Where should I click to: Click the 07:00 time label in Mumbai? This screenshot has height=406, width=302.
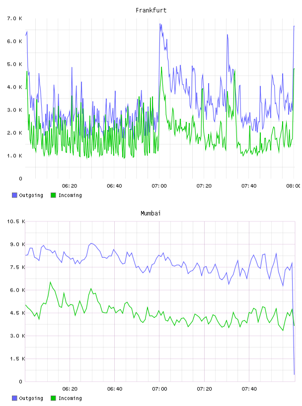(x=159, y=389)
